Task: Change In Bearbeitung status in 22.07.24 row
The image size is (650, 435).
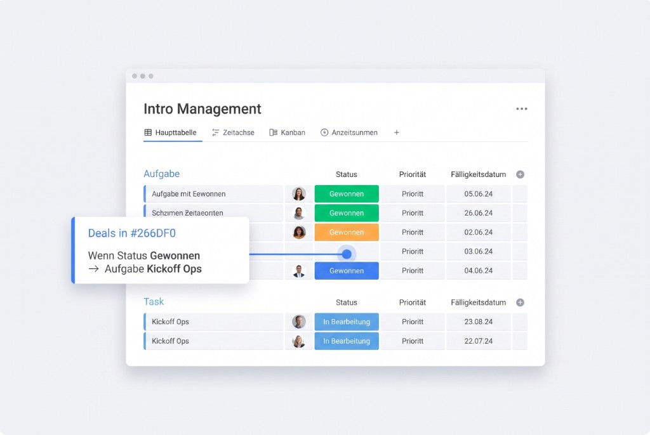Action: pyautogui.click(x=347, y=341)
